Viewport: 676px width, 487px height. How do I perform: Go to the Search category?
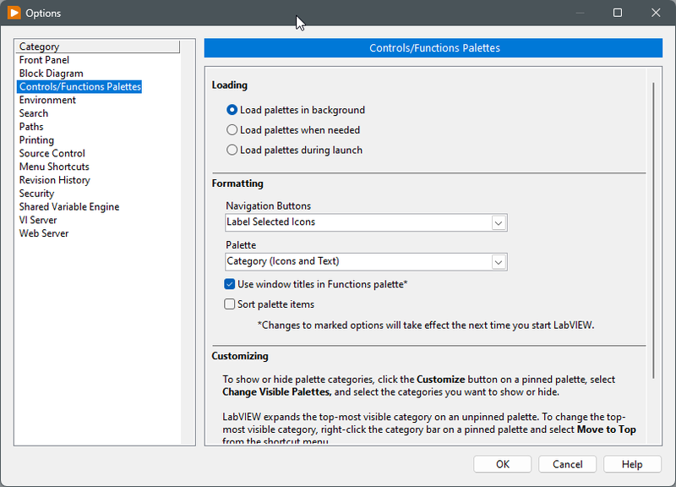34,113
